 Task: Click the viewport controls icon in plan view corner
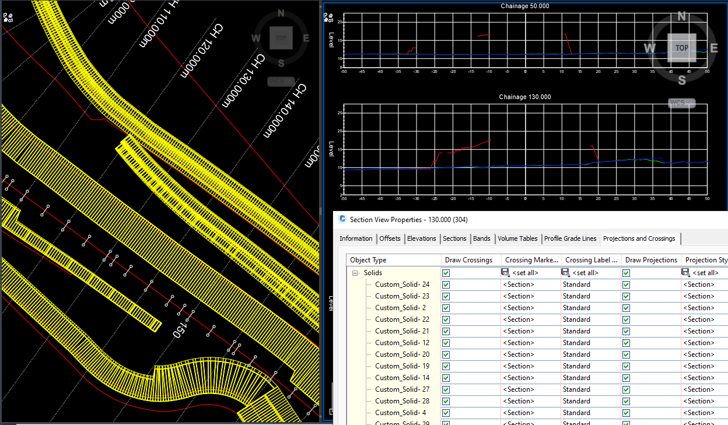point(9,18)
